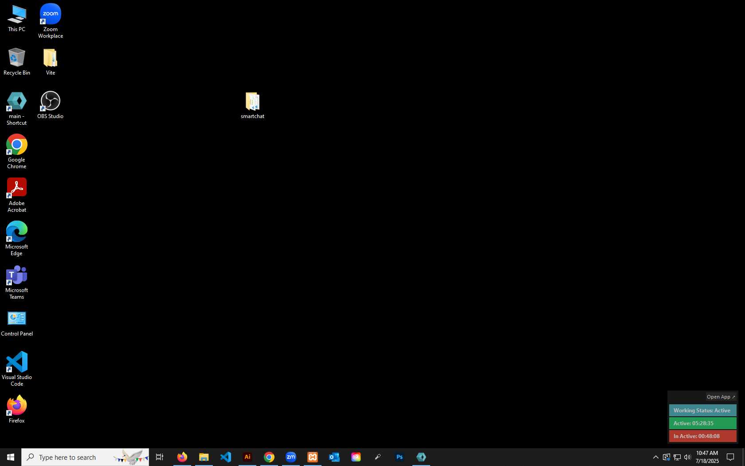
Task: Open Outlook from the taskbar
Action: point(334,457)
